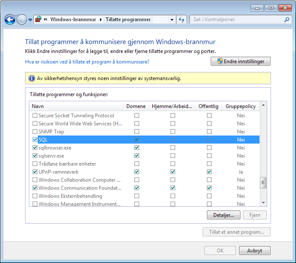Open the recent pages dropdown arrow
The width and height of the screenshot is (296, 263).
(x=30, y=19)
